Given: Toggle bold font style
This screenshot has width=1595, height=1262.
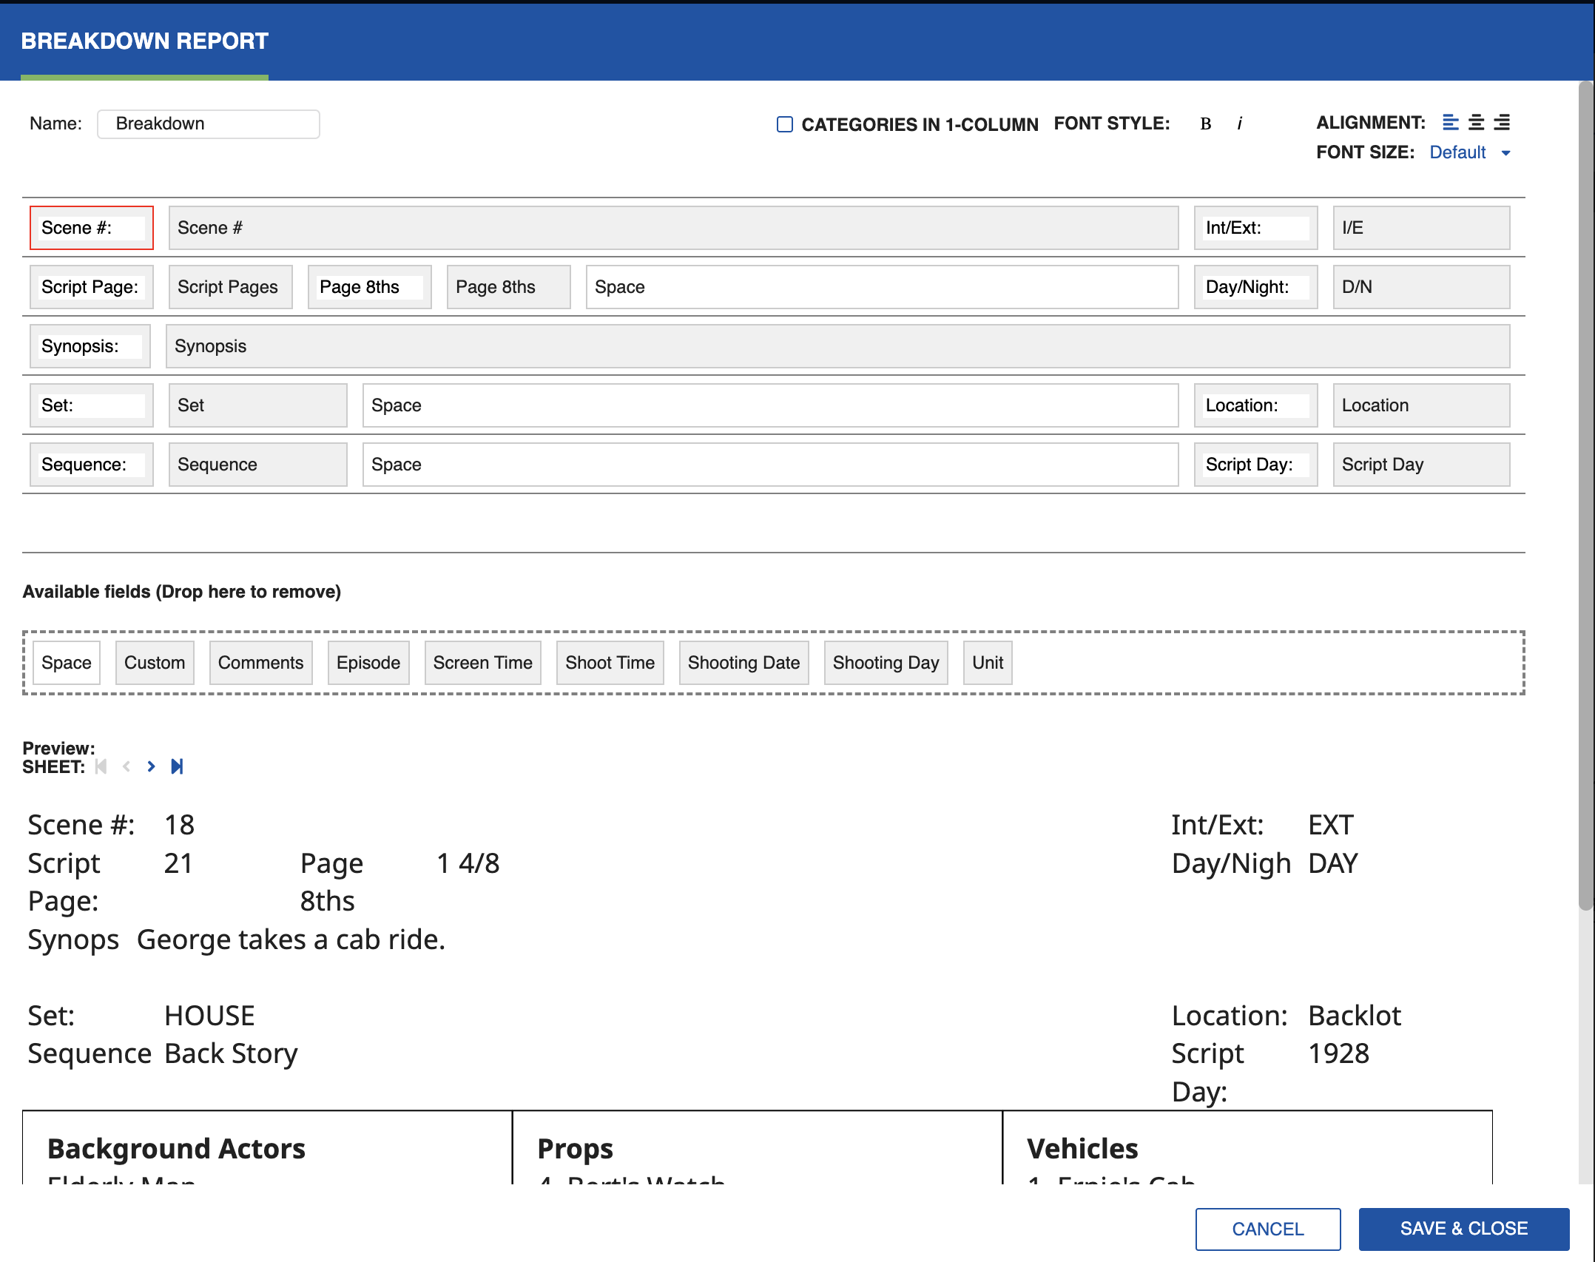Looking at the screenshot, I should click(x=1205, y=124).
